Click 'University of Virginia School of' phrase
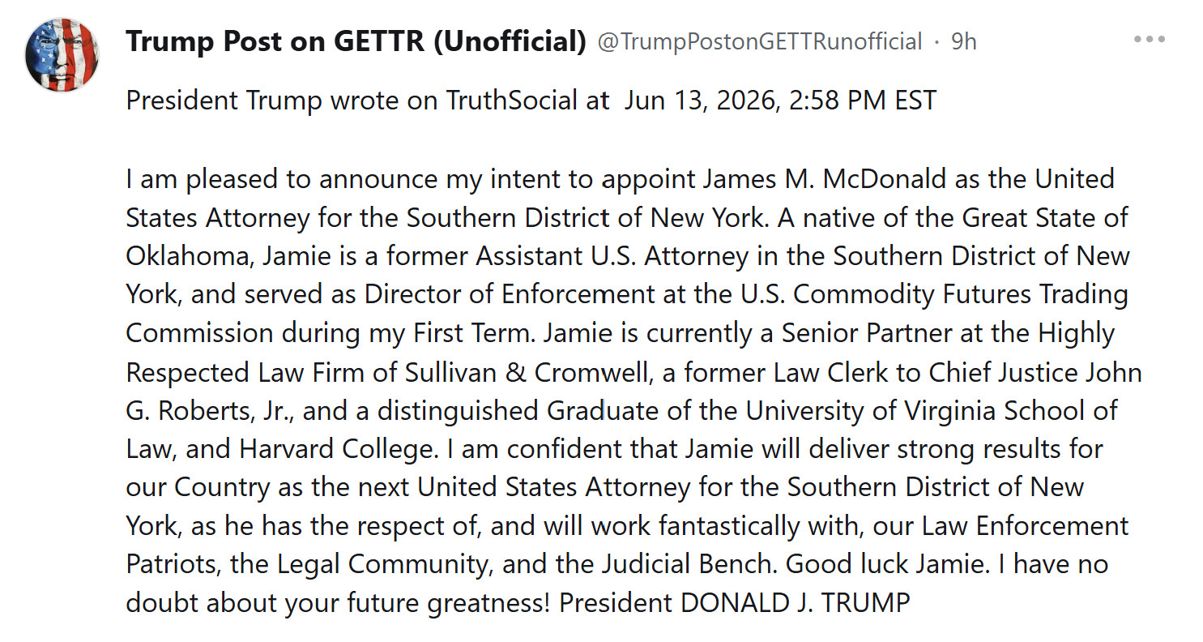1203x642 pixels. (932, 411)
